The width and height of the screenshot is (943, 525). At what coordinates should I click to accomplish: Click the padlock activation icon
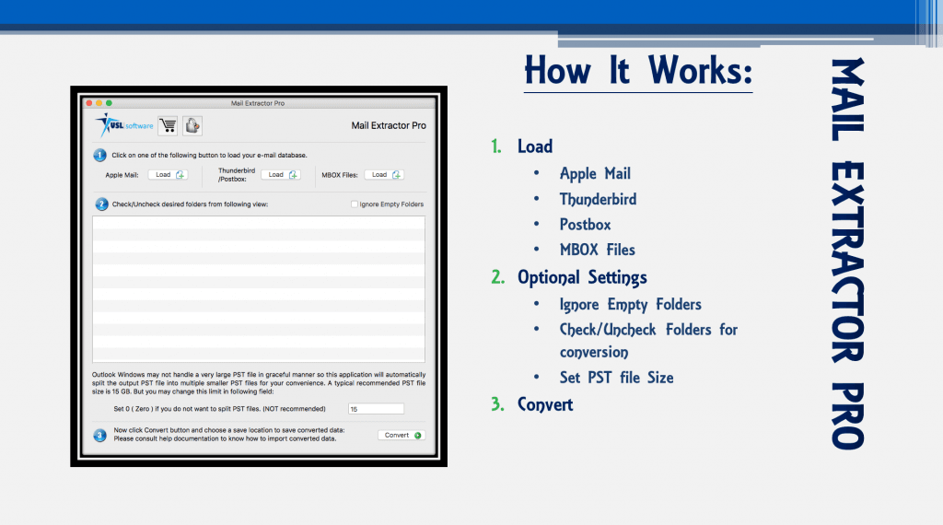192,125
